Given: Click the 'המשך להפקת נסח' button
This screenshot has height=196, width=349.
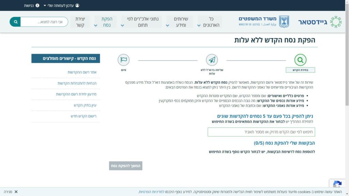Looking at the screenshot, I should click(125, 166).
